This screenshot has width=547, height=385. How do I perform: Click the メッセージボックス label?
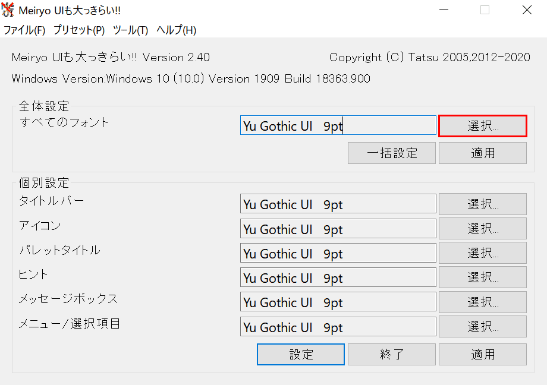coord(68,298)
